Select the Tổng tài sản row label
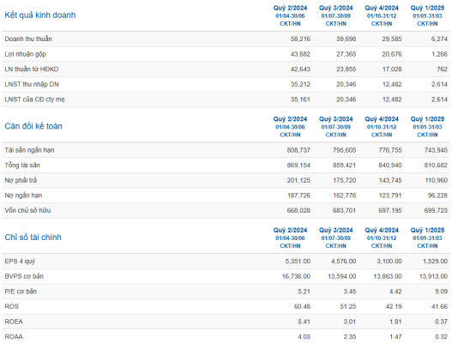This screenshot has width=452, height=343. [x=22, y=165]
